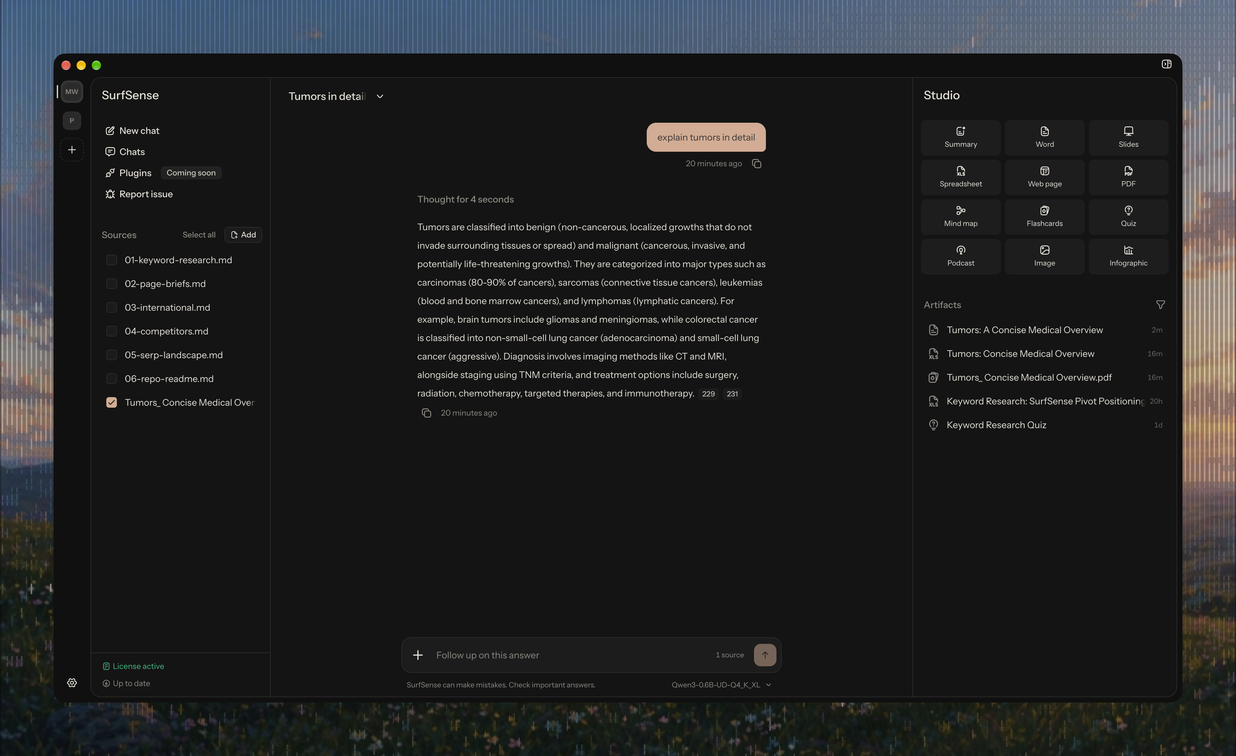Create a Spreadsheet artifact
The image size is (1236, 756).
pyautogui.click(x=960, y=177)
